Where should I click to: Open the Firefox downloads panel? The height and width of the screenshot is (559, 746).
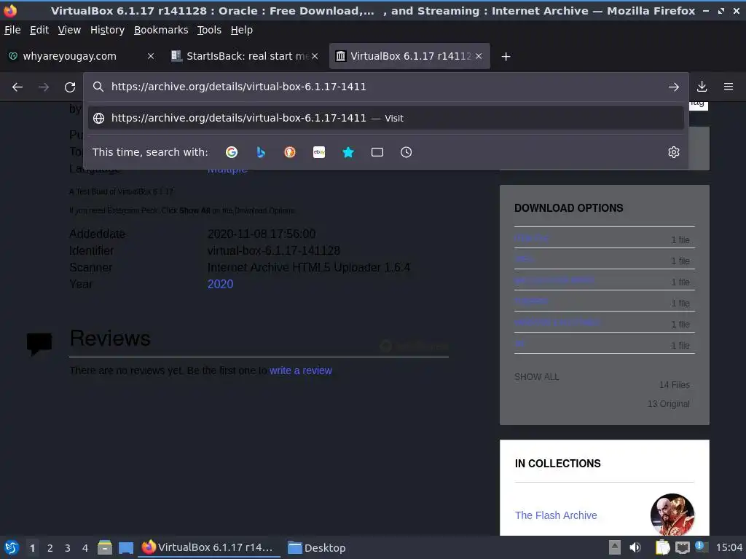pyautogui.click(x=702, y=87)
